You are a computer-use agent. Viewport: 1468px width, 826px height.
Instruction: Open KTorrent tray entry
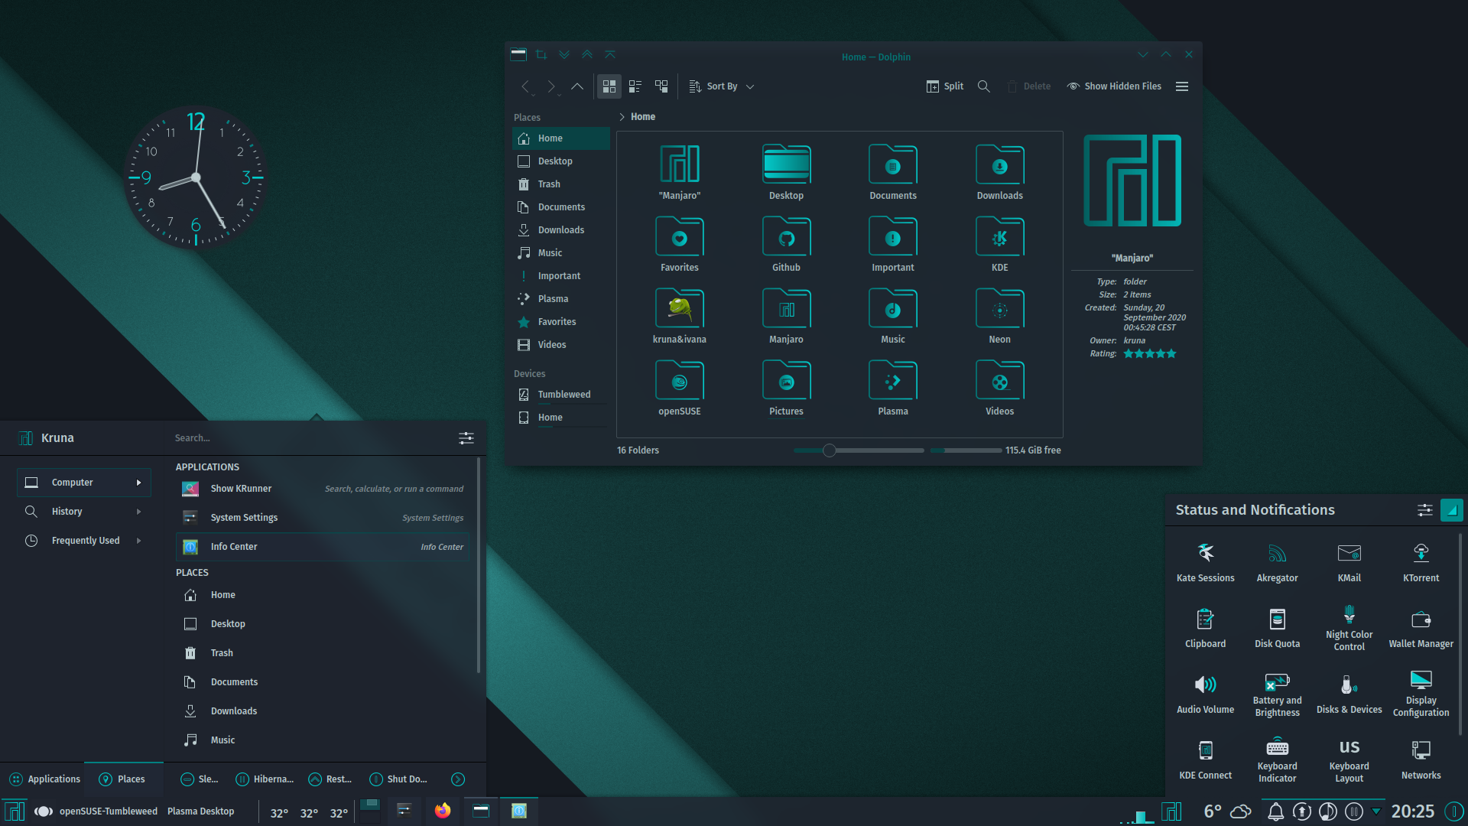(1421, 562)
